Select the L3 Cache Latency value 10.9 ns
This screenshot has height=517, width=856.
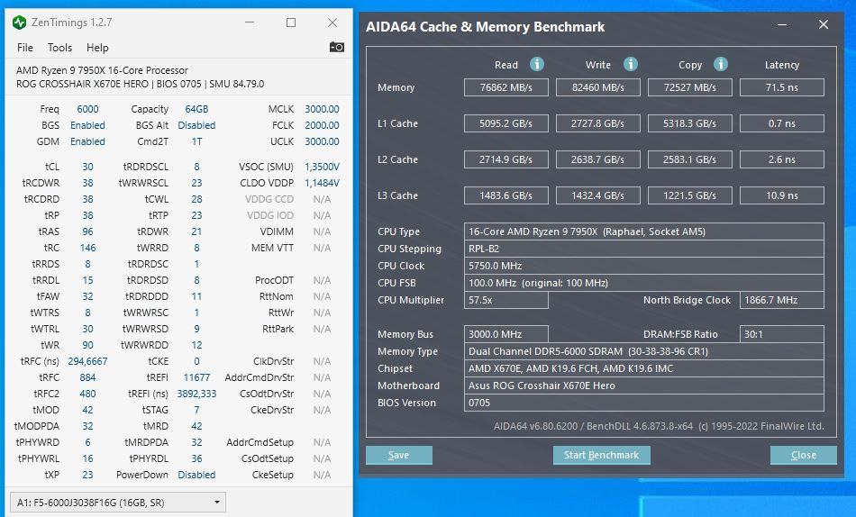pyautogui.click(x=782, y=195)
